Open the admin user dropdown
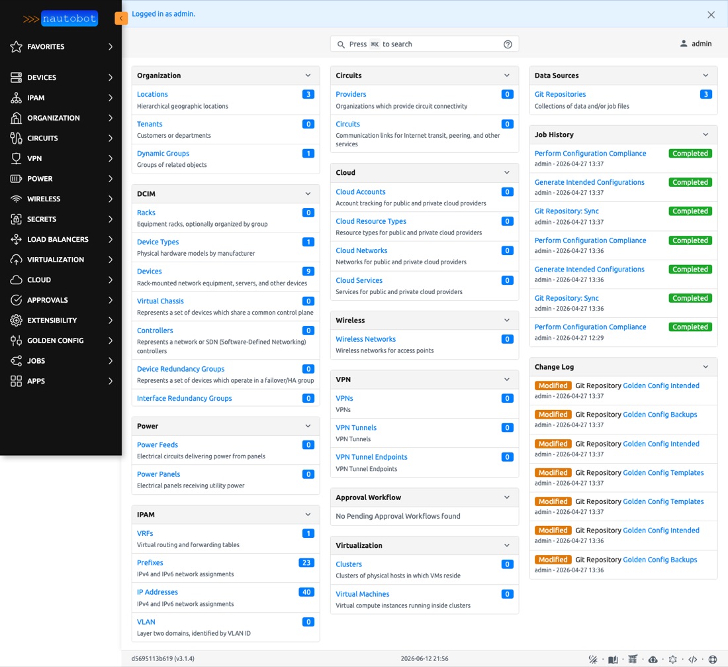Image resolution: width=728 pixels, height=667 pixels. tap(696, 44)
